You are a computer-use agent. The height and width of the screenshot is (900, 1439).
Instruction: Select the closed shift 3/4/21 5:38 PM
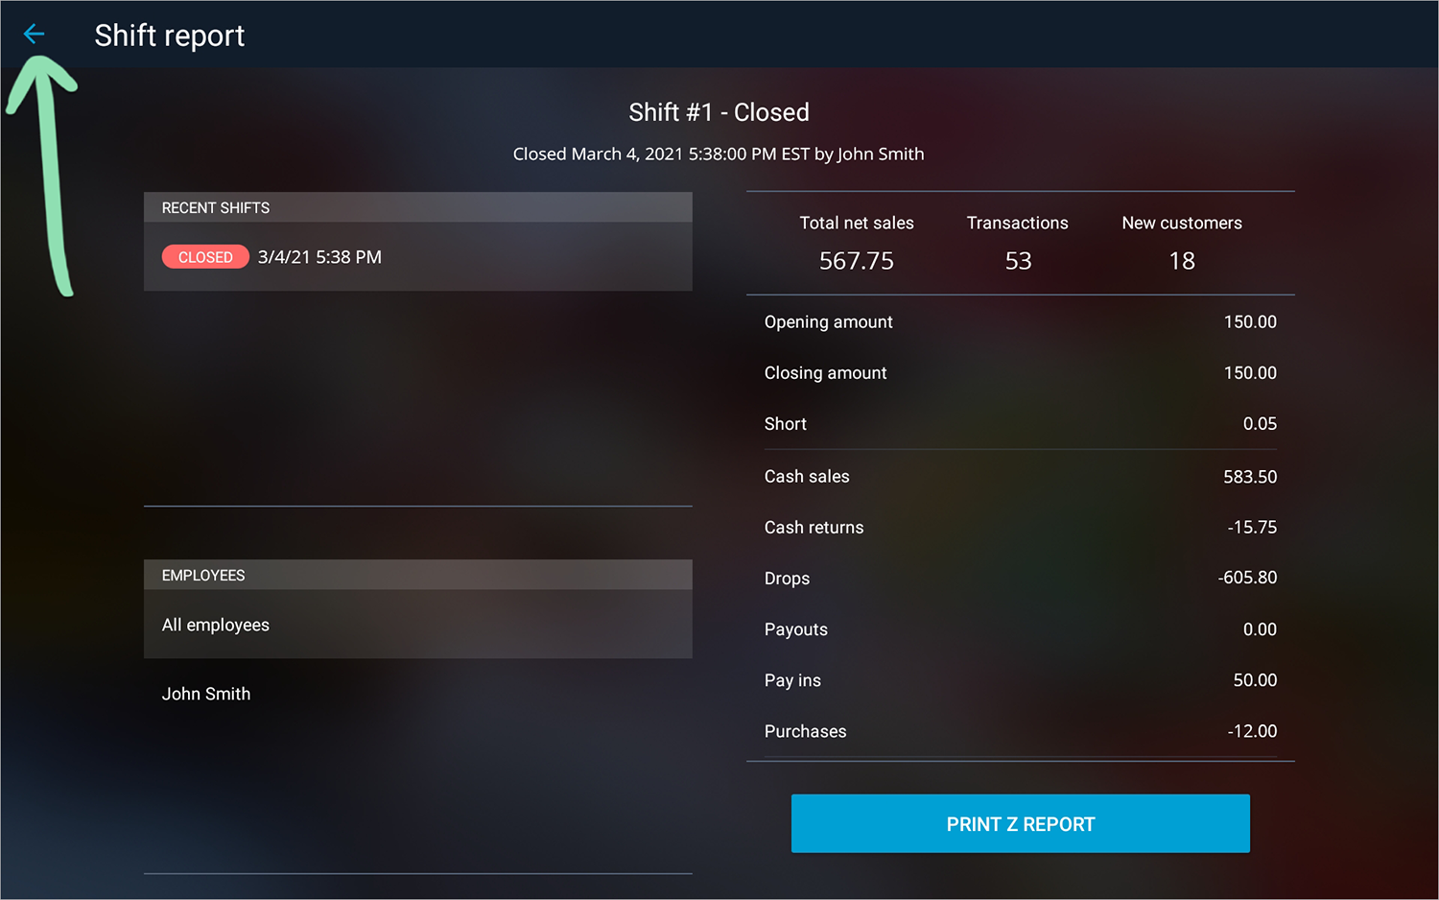click(x=417, y=257)
